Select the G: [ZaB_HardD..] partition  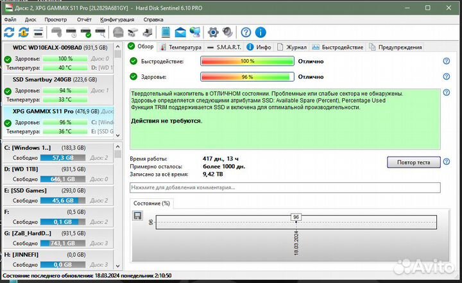coord(58,238)
